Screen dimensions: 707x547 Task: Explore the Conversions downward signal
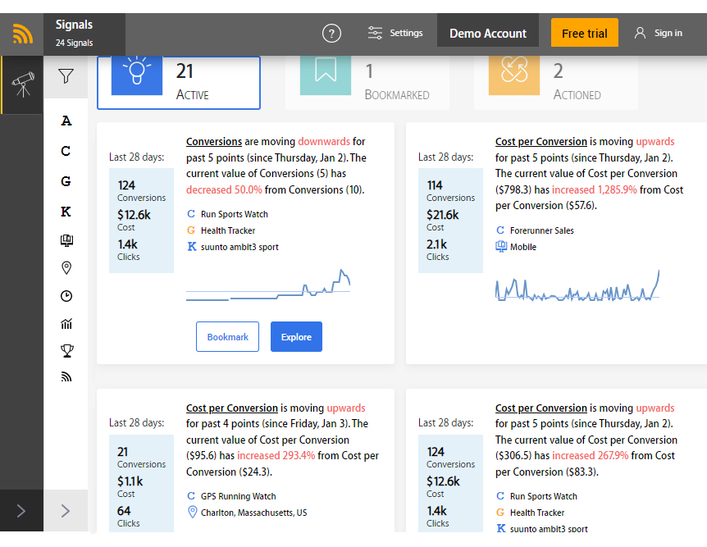coord(296,337)
